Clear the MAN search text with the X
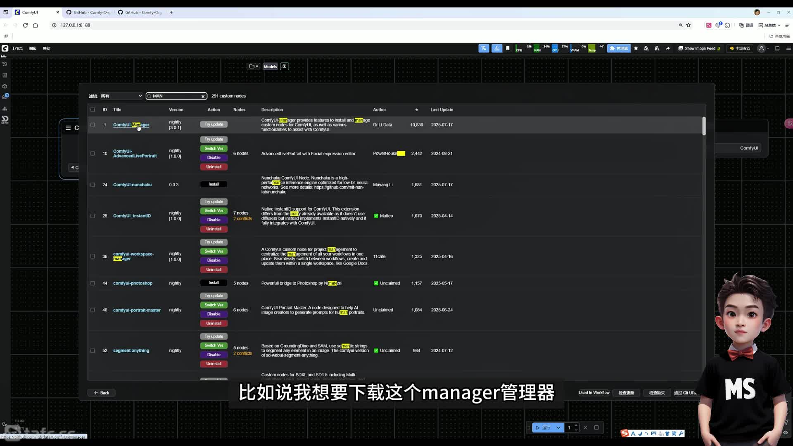 203,96
